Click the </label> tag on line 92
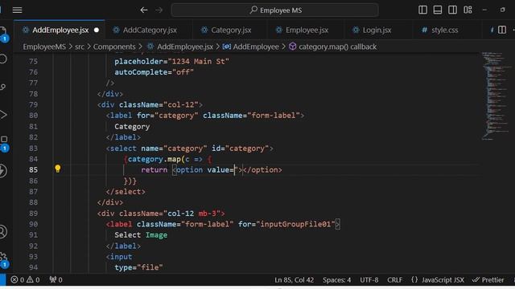The image size is (515, 289). [123, 246]
